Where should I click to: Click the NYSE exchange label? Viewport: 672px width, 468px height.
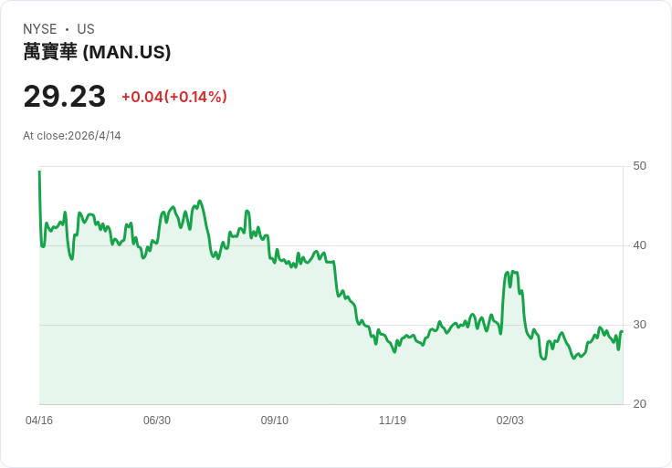[39, 29]
